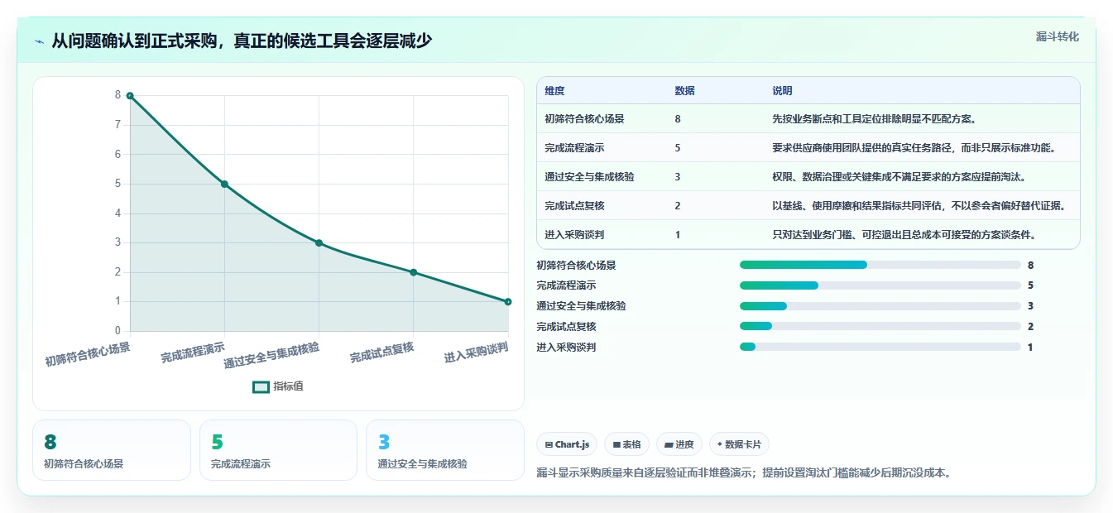Click the value 2 in the table's 数据 column
Screen dimensions: 1113x513
[x=678, y=206]
